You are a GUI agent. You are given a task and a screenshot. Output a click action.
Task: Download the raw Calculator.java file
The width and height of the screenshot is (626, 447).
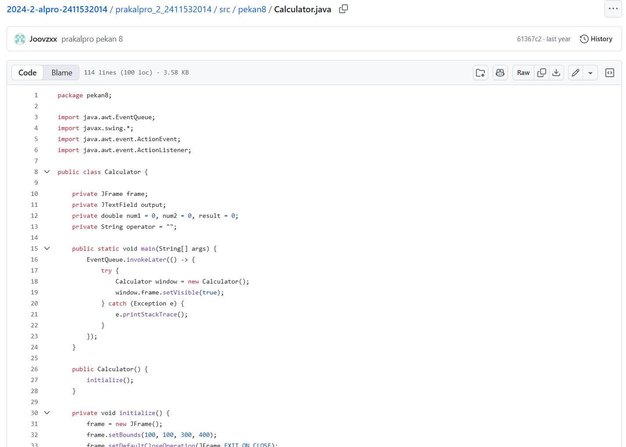click(x=556, y=73)
